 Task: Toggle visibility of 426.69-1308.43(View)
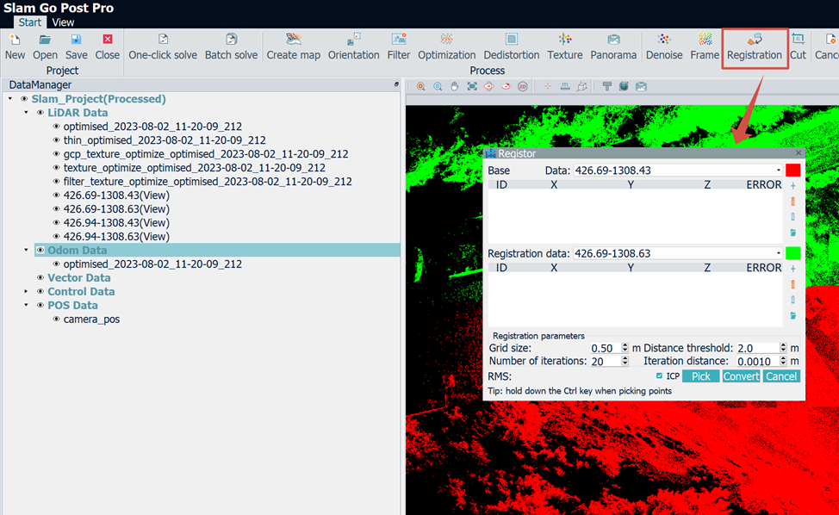(x=56, y=195)
